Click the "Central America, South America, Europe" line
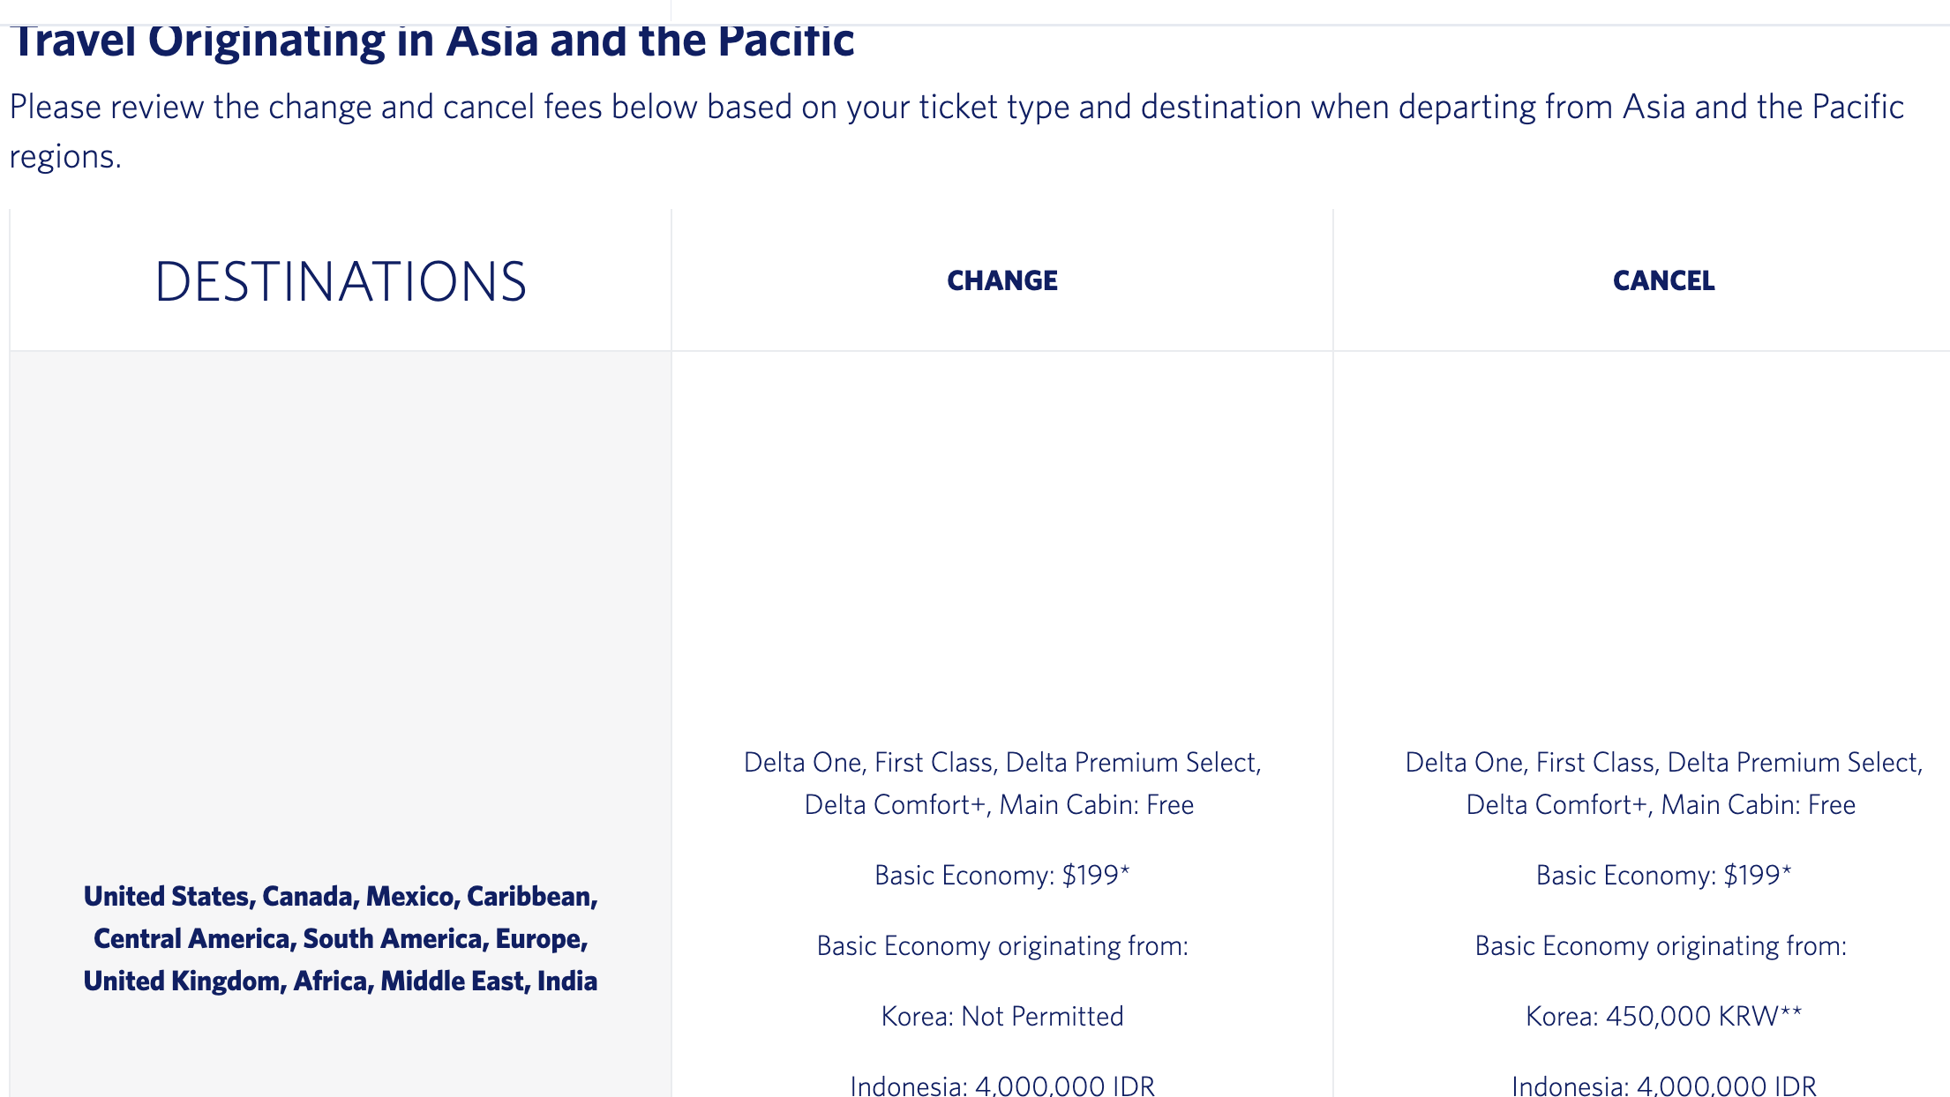This screenshot has width=1950, height=1097. [x=341, y=938]
